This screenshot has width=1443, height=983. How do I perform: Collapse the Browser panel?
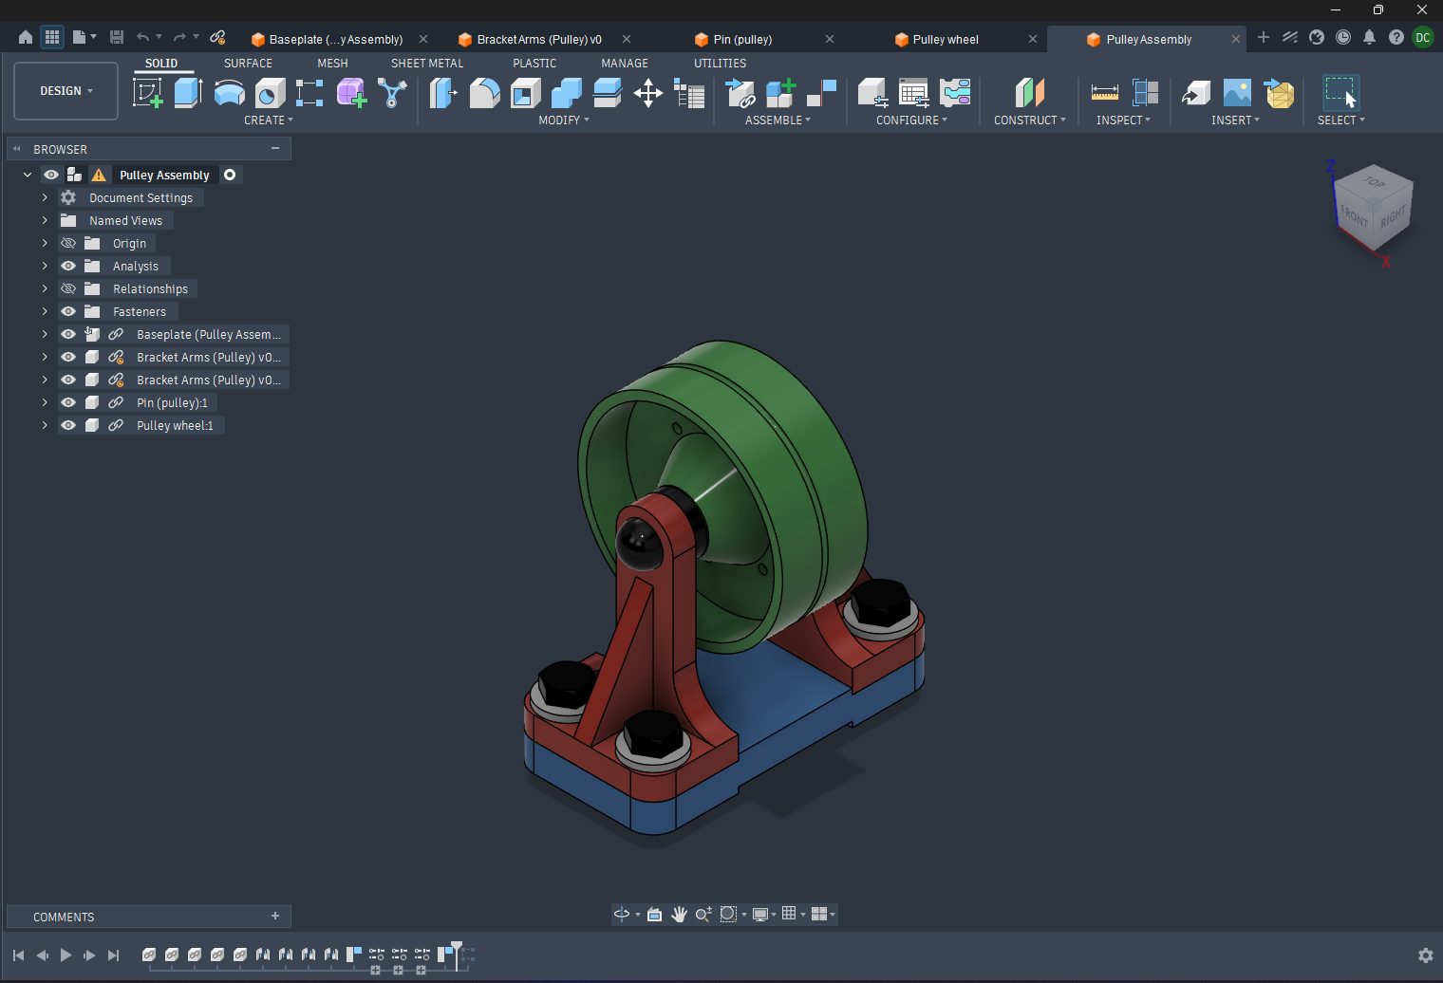click(16, 149)
